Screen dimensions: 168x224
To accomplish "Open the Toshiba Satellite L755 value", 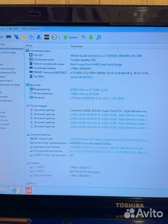I will [83, 60].
